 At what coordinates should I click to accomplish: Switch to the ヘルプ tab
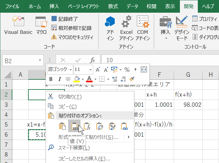(x=208, y=7)
